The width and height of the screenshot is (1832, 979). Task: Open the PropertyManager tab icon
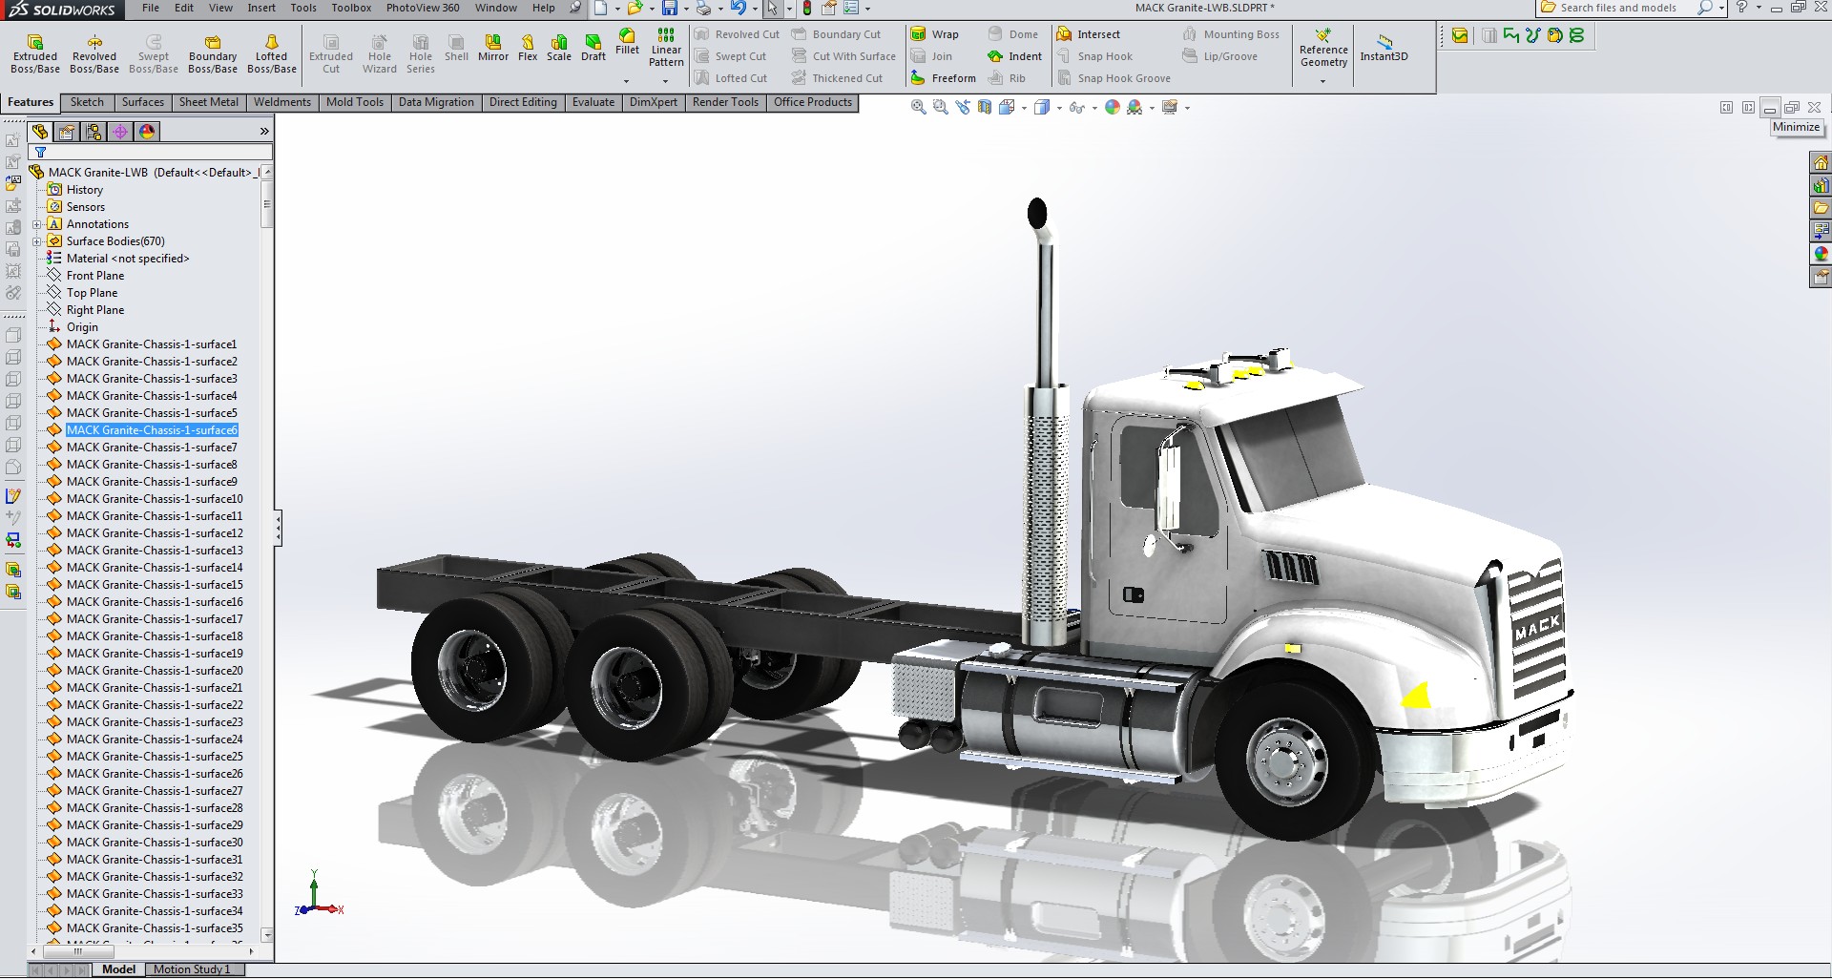[x=67, y=132]
